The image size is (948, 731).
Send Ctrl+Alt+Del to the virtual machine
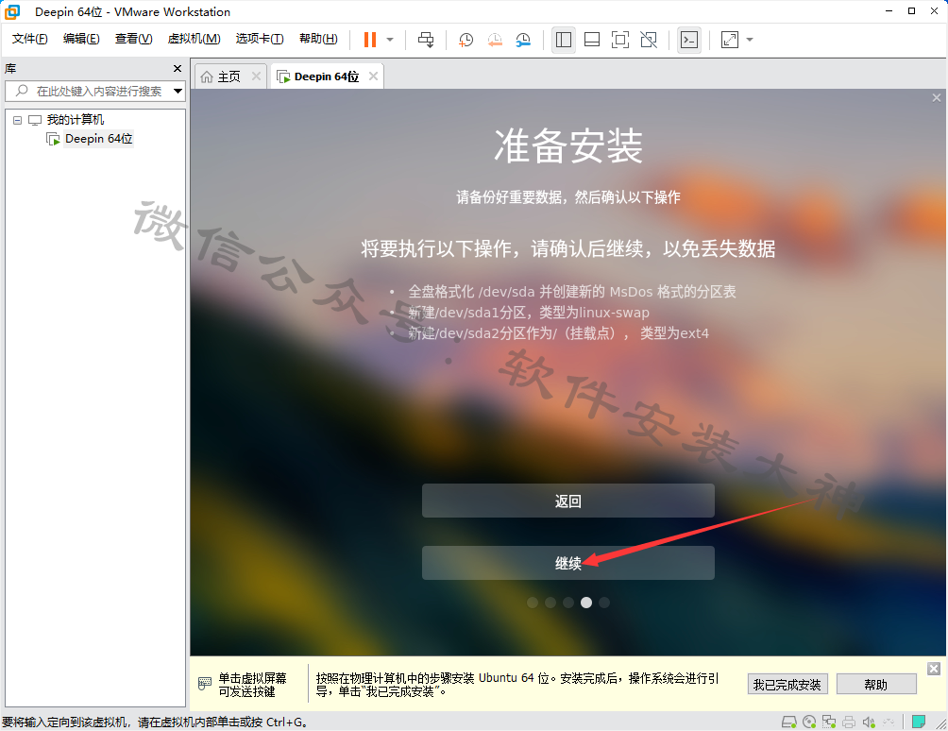point(426,40)
